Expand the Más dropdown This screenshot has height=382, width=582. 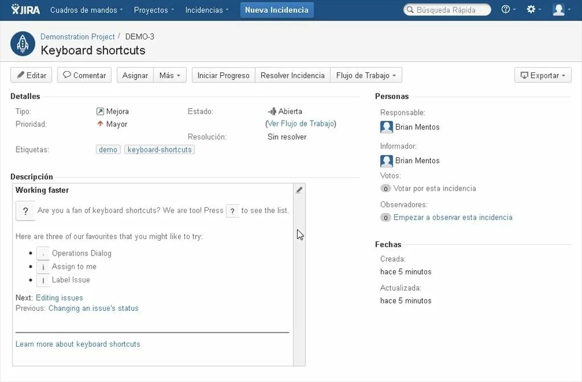pyautogui.click(x=170, y=76)
